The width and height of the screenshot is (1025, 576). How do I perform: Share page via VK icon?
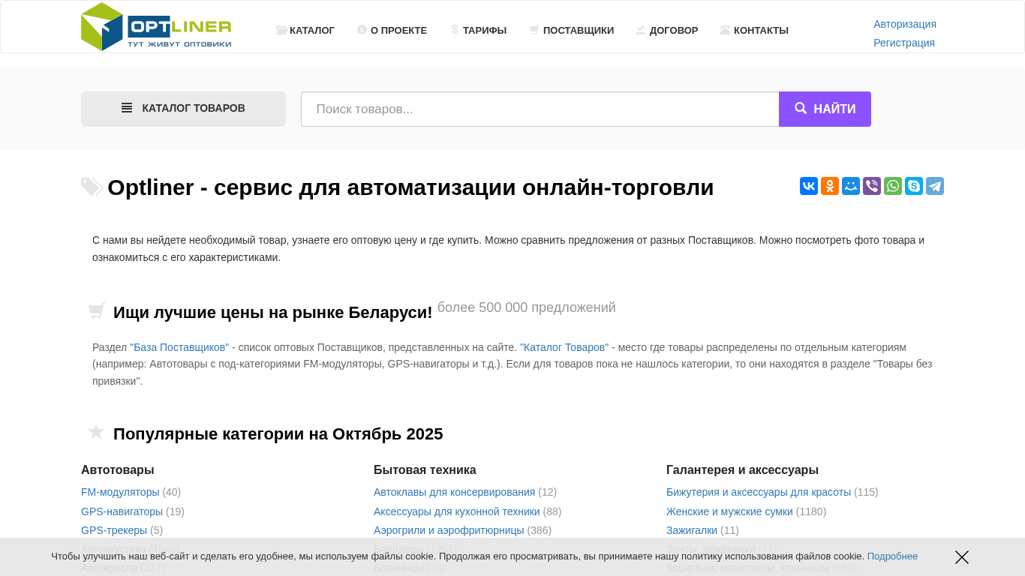pos(809,186)
